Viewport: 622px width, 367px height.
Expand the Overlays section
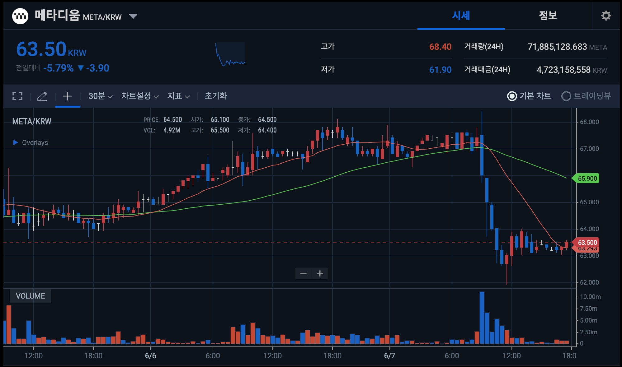coord(31,142)
